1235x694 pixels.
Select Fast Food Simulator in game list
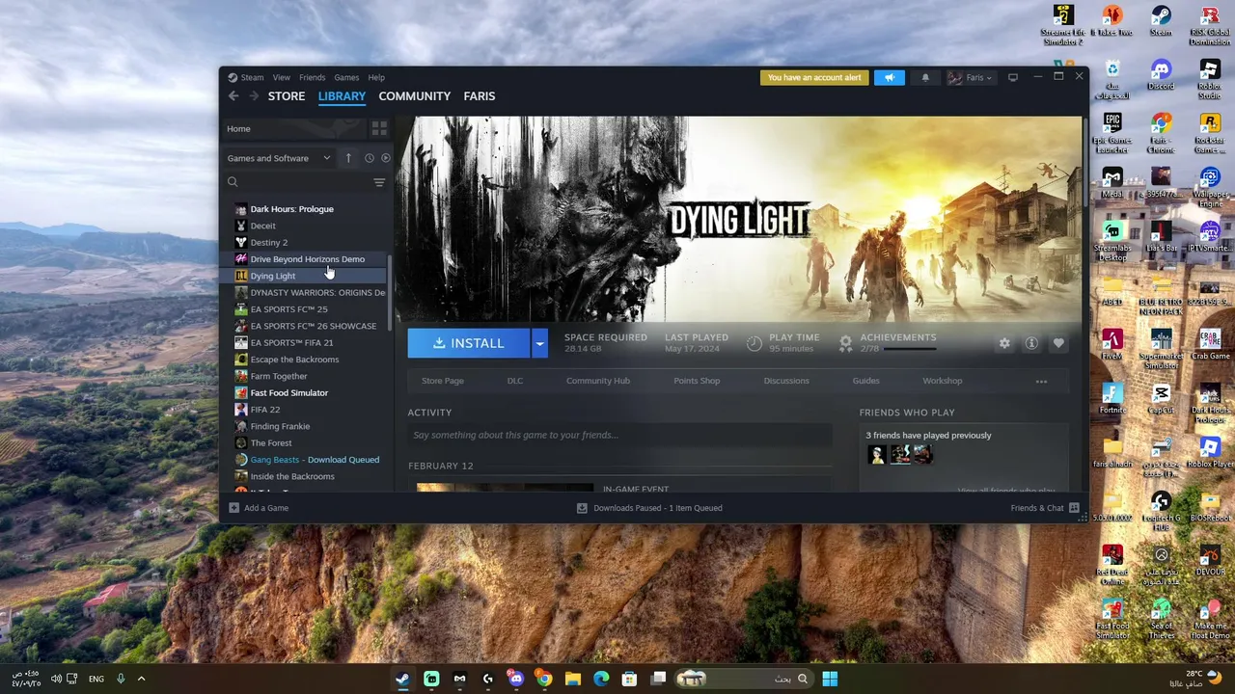(x=288, y=393)
